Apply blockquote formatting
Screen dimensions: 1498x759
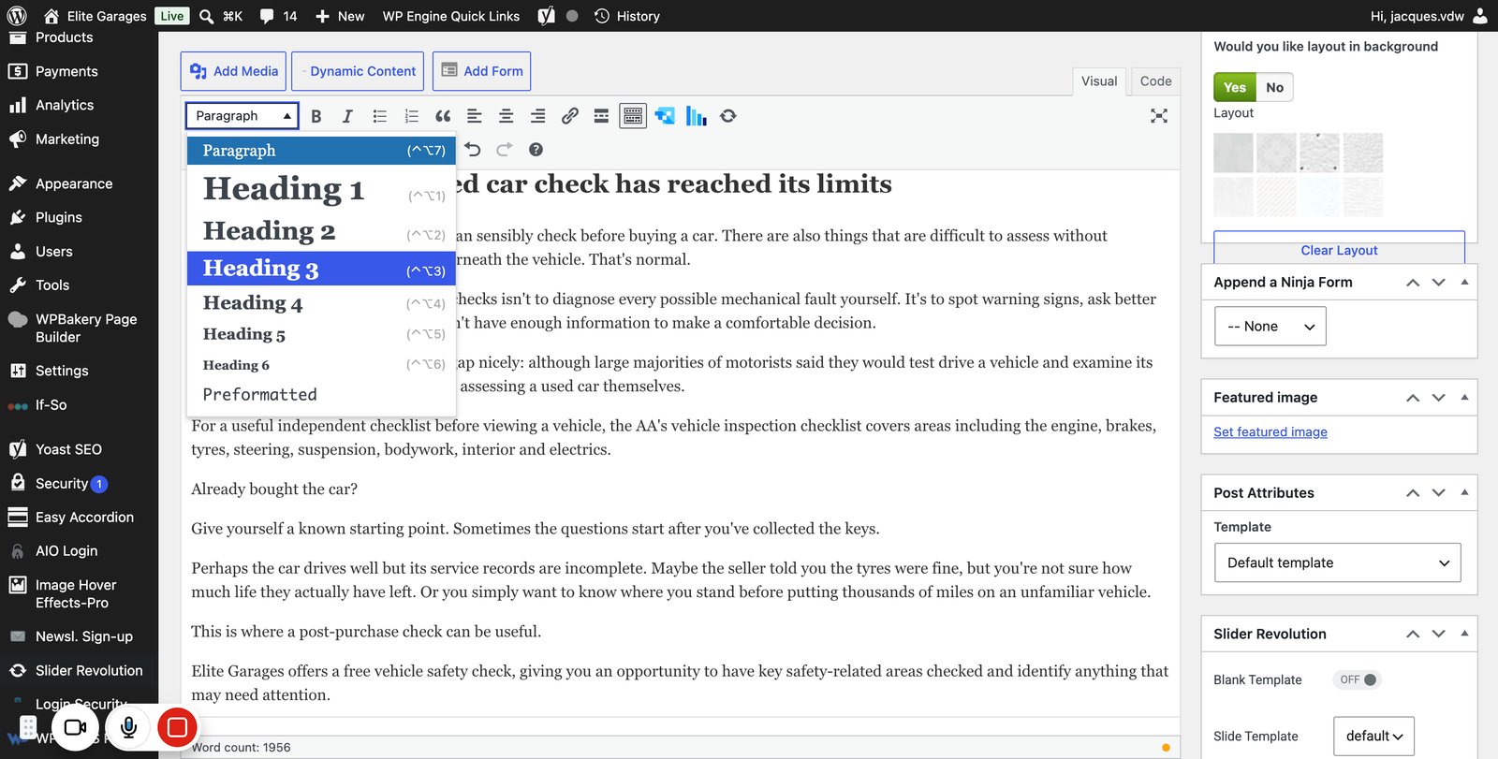pos(443,116)
